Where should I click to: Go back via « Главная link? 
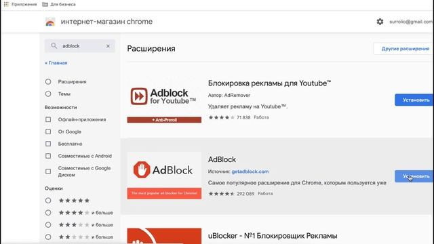tap(56, 63)
